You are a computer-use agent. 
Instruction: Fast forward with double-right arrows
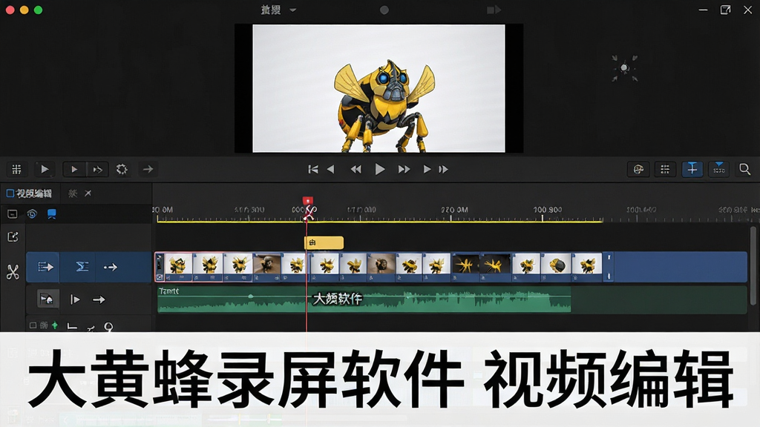click(404, 169)
